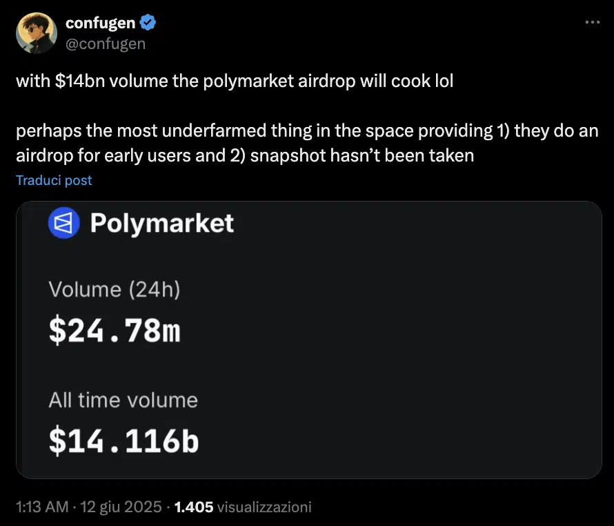614x526 pixels.
Task: Click the 1:13 AM timestamp
Action: click(x=41, y=507)
